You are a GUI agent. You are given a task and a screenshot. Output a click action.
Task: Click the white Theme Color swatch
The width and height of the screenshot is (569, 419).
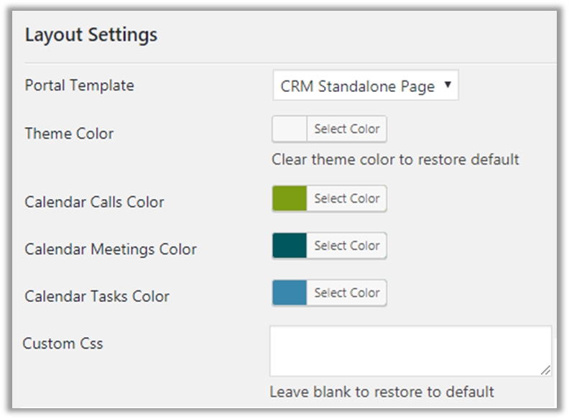pyautogui.click(x=290, y=129)
